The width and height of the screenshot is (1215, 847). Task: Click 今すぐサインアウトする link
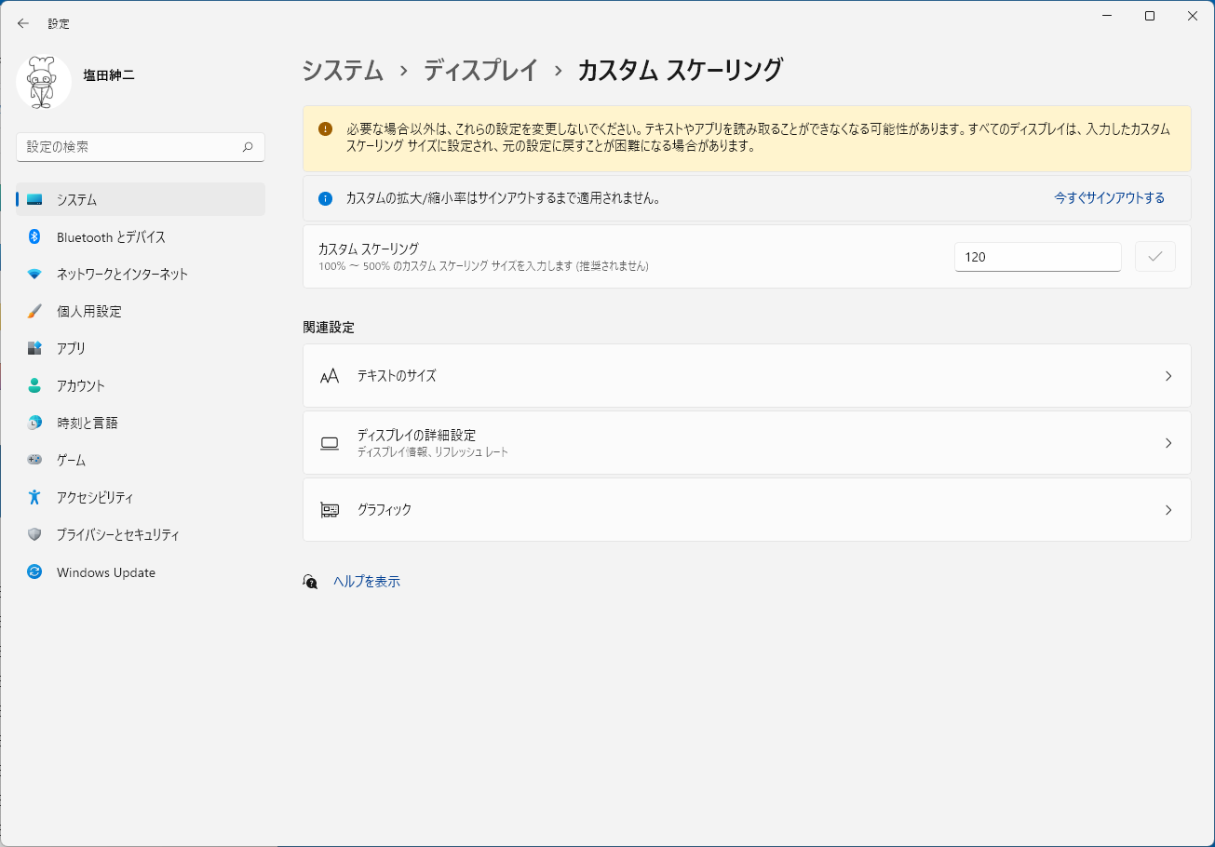click(x=1109, y=198)
